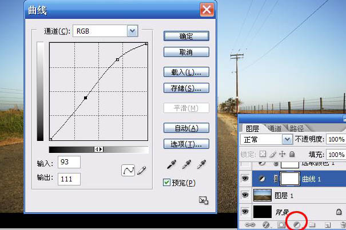Click the 确定 OK button
The width and height of the screenshot is (346, 230).
(186, 36)
